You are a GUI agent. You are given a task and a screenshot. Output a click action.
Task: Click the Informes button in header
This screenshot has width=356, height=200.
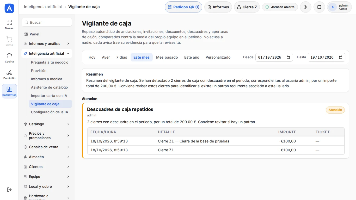coord(218,7)
